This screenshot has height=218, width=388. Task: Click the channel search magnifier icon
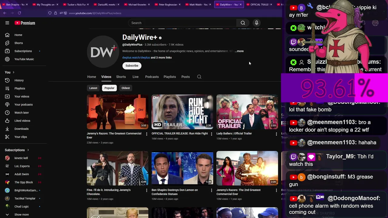pos(199,77)
